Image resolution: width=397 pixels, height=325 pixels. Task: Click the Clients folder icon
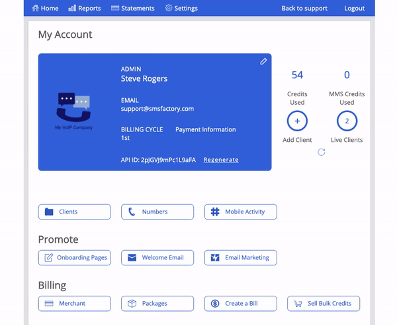pos(49,212)
